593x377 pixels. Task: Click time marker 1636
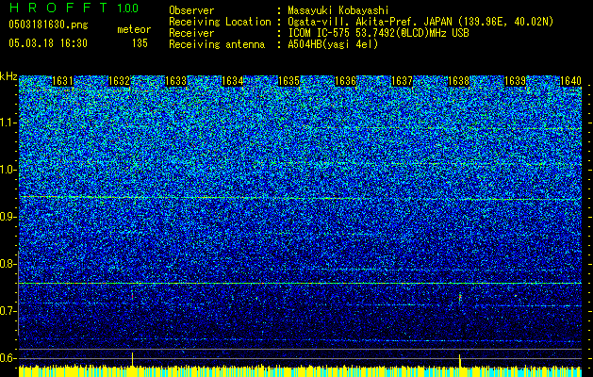[x=346, y=81]
